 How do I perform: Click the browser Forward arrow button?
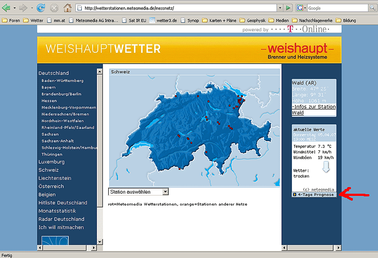(x=23, y=8)
